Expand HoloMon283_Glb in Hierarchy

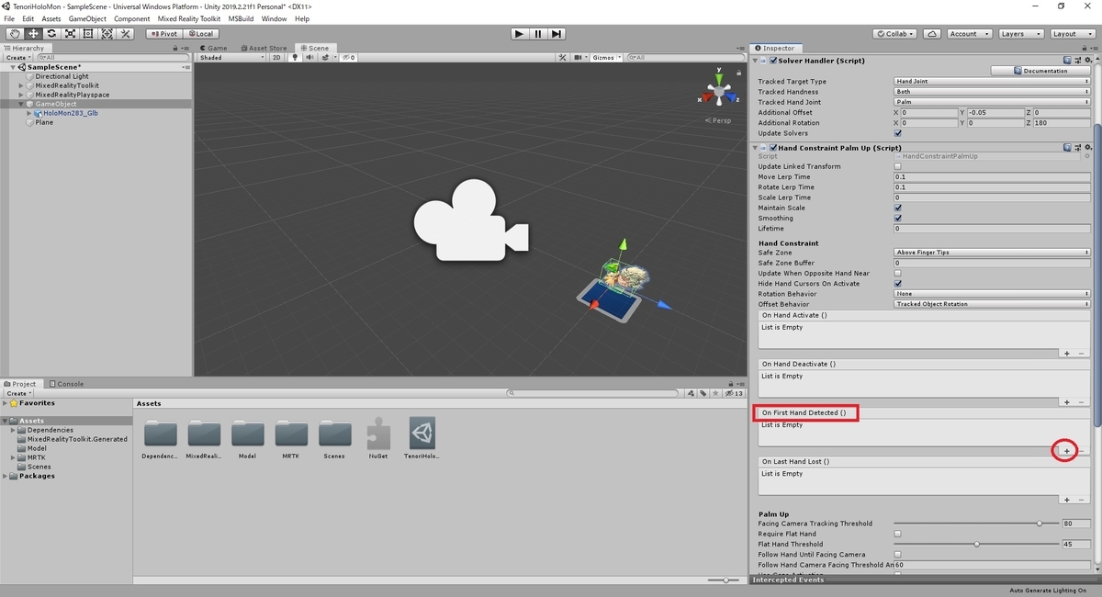coord(28,113)
